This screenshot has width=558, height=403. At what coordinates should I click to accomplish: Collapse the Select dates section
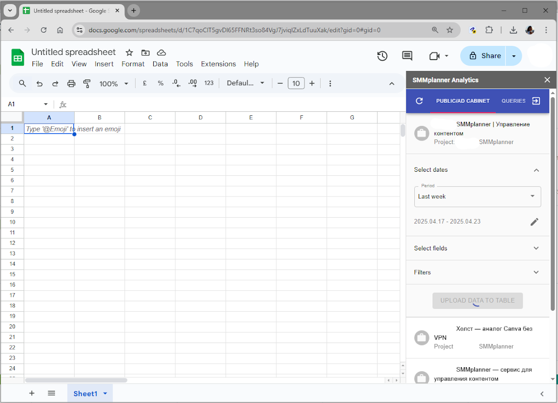click(536, 170)
